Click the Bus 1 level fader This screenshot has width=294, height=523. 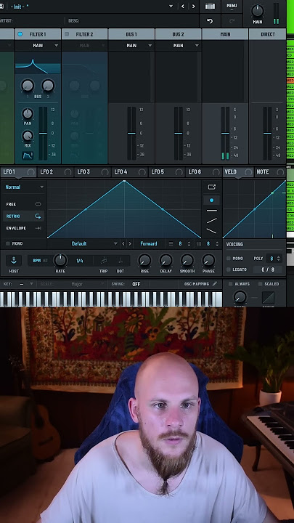(131, 133)
